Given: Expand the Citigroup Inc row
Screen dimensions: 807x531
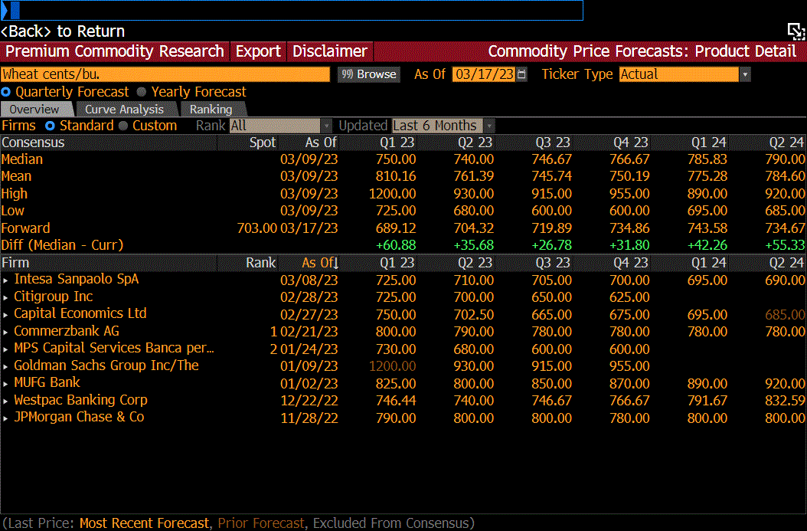Looking at the screenshot, I should point(5,298).
